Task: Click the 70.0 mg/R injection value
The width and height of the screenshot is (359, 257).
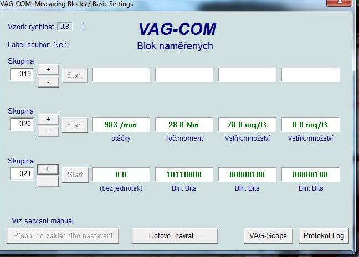Action: point(247,125)
